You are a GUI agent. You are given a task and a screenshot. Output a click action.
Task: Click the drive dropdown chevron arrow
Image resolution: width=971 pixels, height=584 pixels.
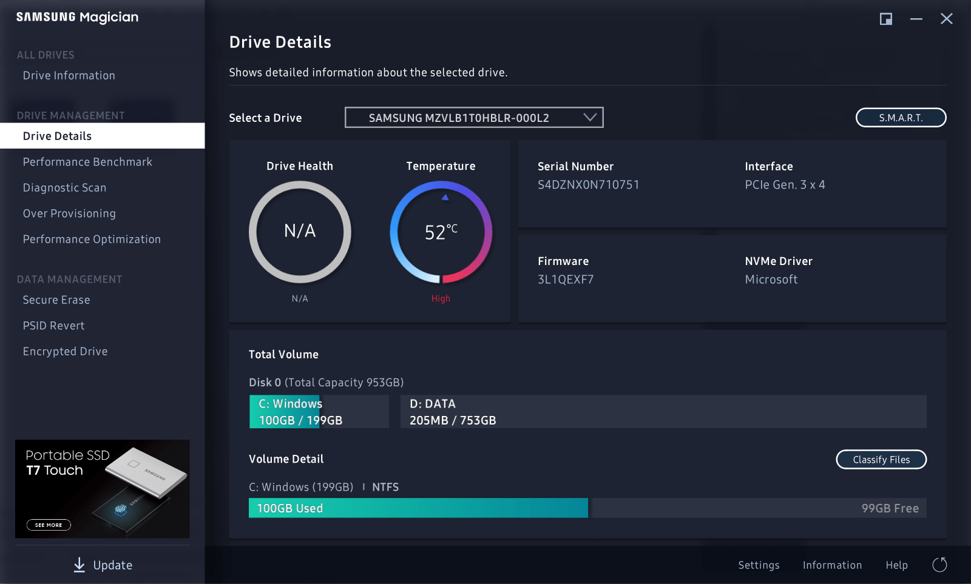590,117
